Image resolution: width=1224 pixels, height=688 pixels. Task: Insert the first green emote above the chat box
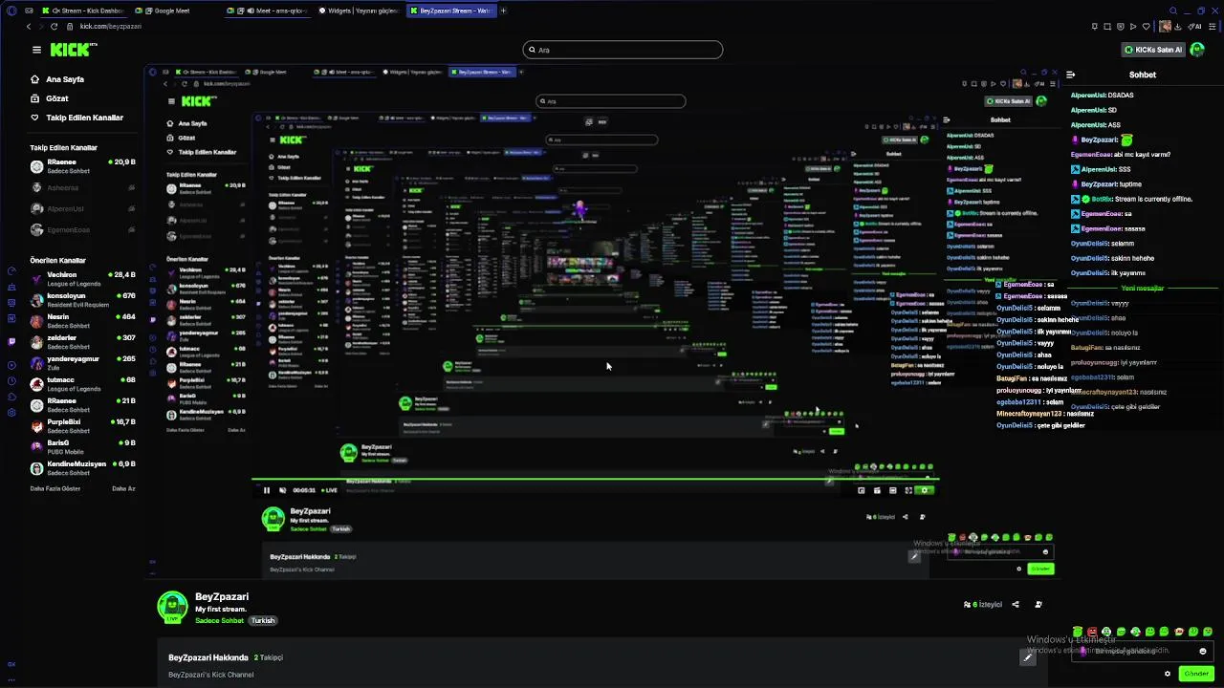click(1078, 632)
